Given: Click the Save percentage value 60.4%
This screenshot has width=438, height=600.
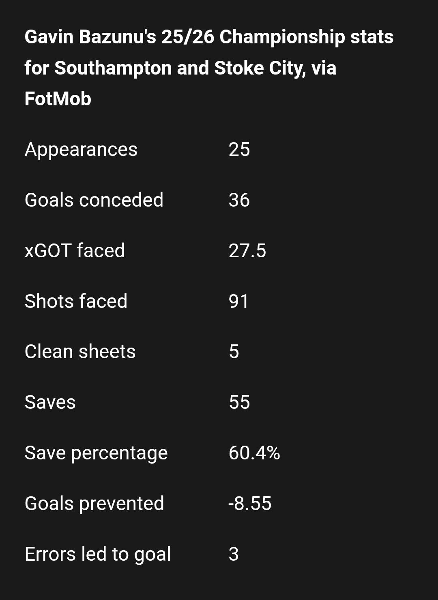Looking at the screenshot, I should 254,453.
